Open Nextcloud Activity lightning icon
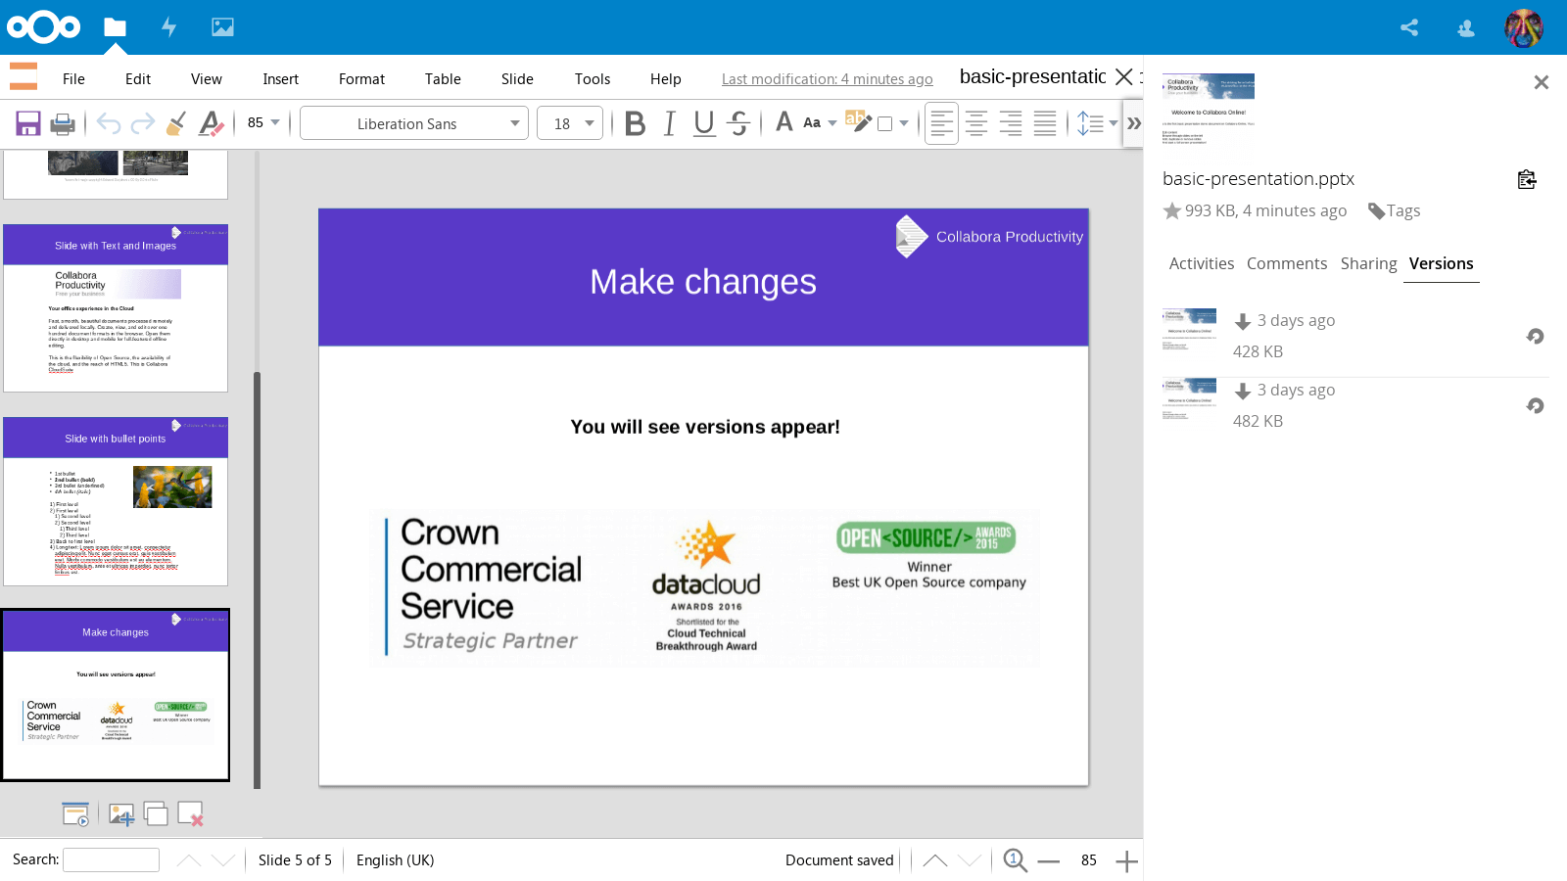1567x881 pixels. tap(168, 27)
